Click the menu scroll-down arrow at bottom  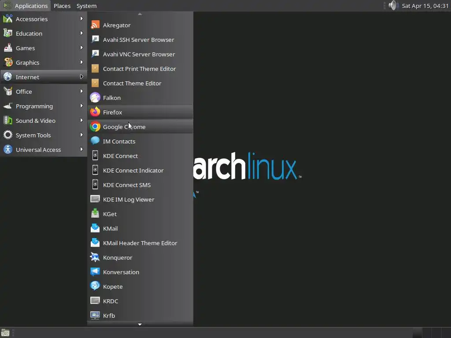[x=140, y=324]
